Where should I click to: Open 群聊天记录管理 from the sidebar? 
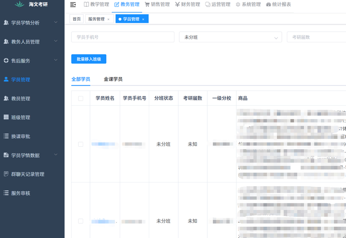tap(28, 174)
